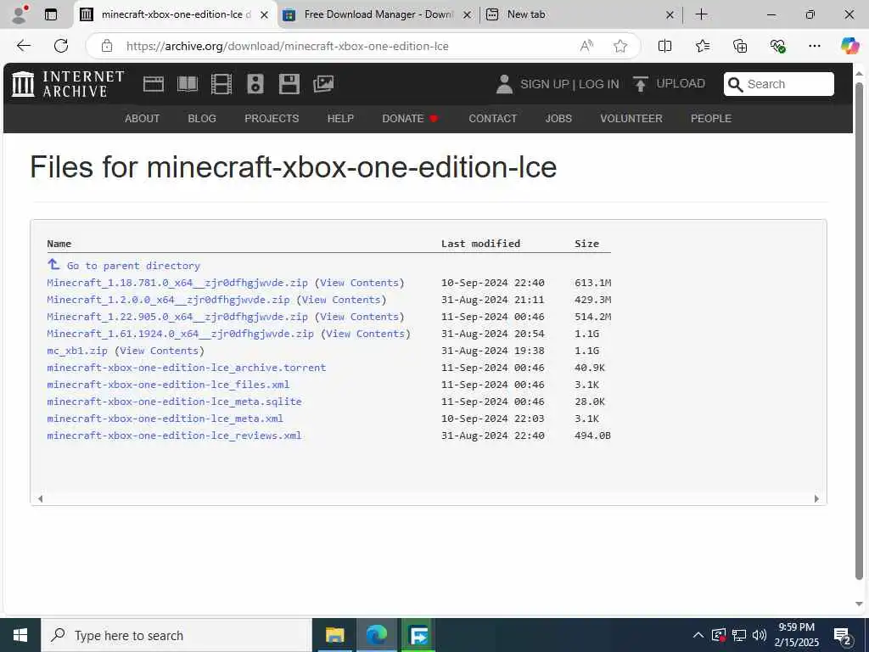Open Edge Settings and more menu

[814, 46]
